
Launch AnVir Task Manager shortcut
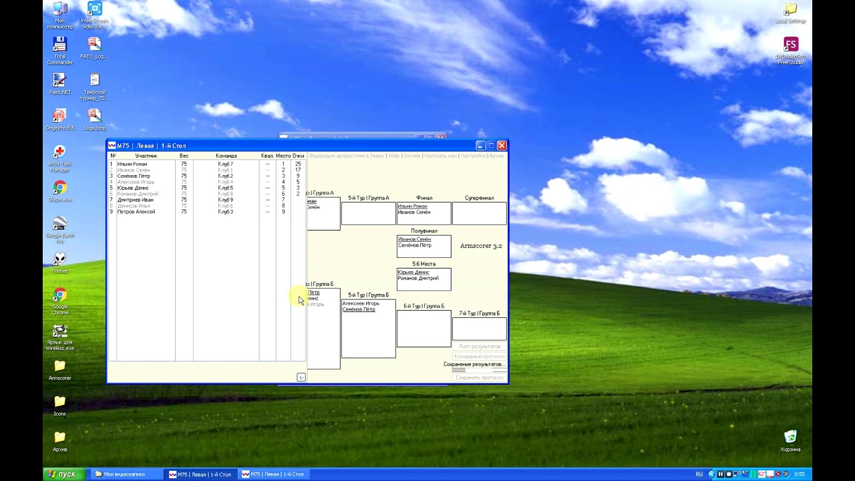59,159
